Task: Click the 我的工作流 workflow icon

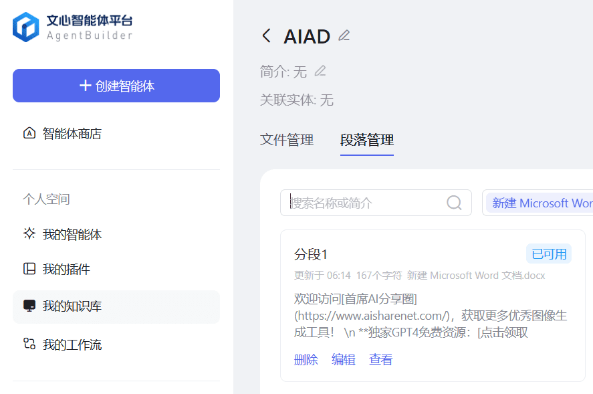Action: (x=29, y=344)
